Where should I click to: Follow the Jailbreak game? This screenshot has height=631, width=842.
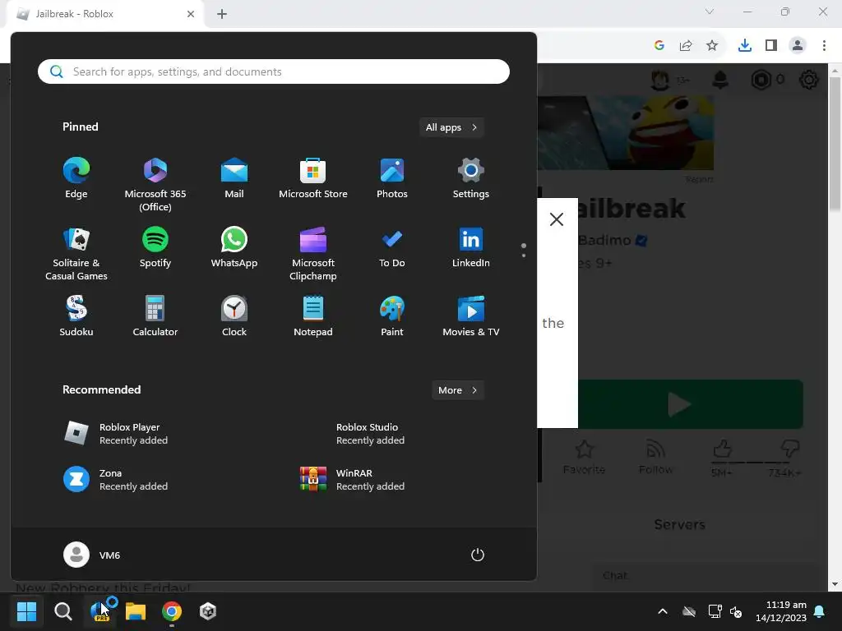tap(655, 457)
